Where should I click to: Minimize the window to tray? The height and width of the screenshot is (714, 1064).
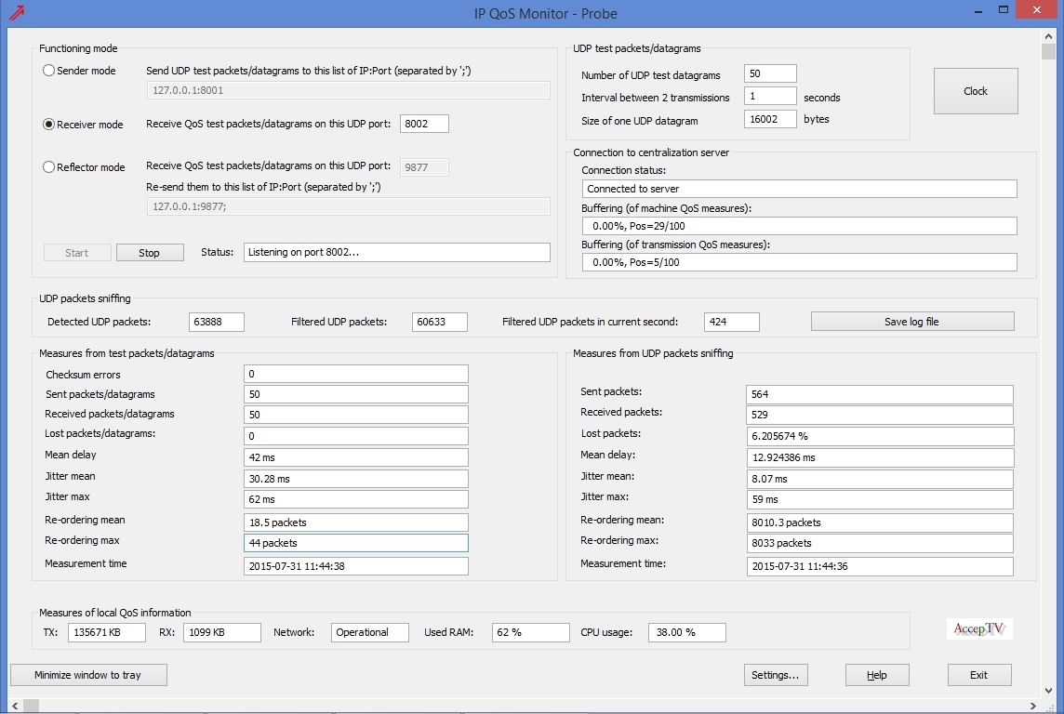point(87,675)
